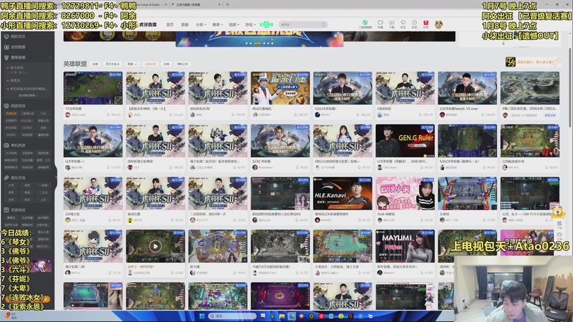Click the promo banner right of filter tabs
573x322 pixels.
pos(532,62)
